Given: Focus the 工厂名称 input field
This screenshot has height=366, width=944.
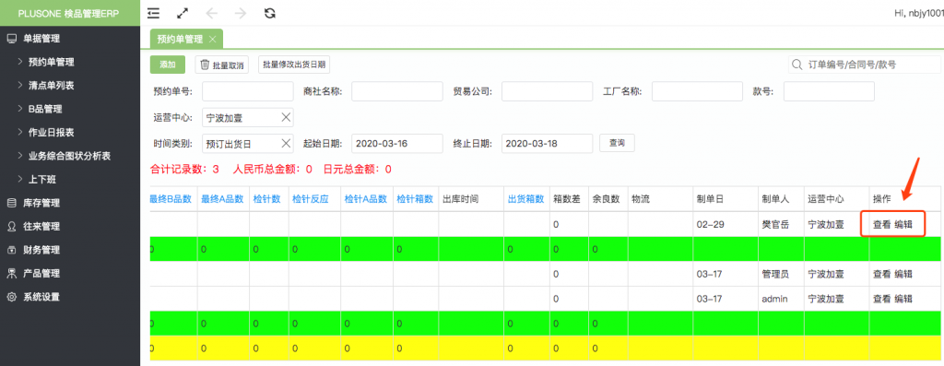Looking at the screenshot, I should click(x=697, y=91).
